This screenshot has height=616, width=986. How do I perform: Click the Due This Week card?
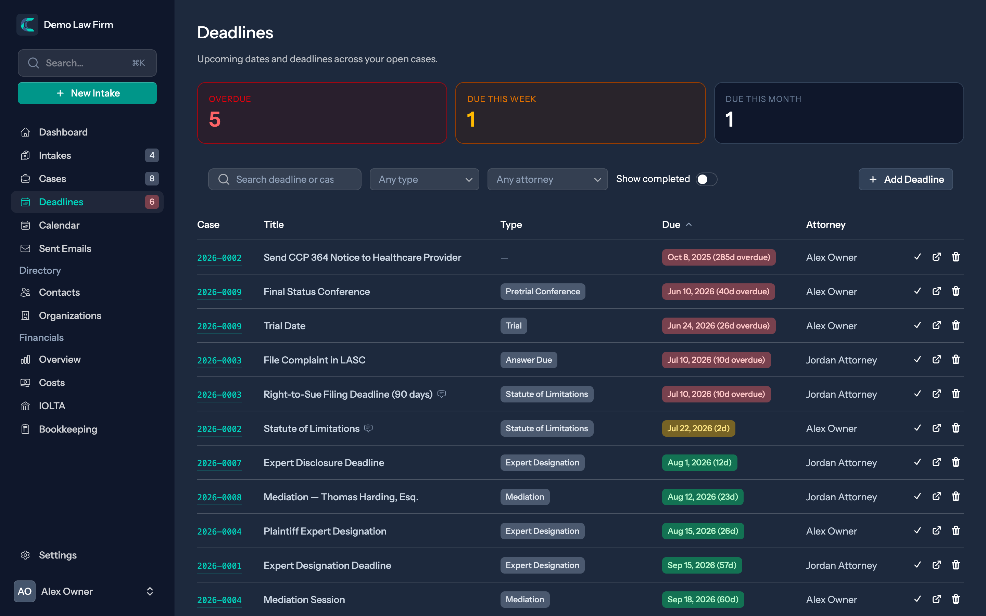coord(580,113)
